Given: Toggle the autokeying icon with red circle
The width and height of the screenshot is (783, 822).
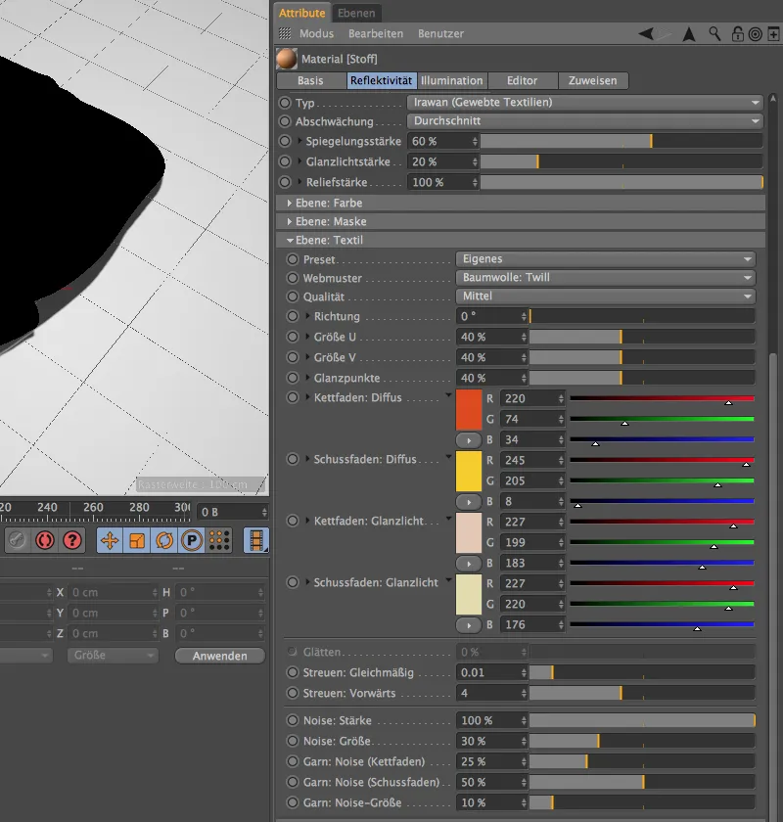Looking at the screenshot, I should coord(45,540).
